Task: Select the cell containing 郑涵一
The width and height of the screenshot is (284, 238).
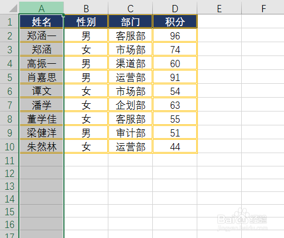Action: (x=42, y=36)
